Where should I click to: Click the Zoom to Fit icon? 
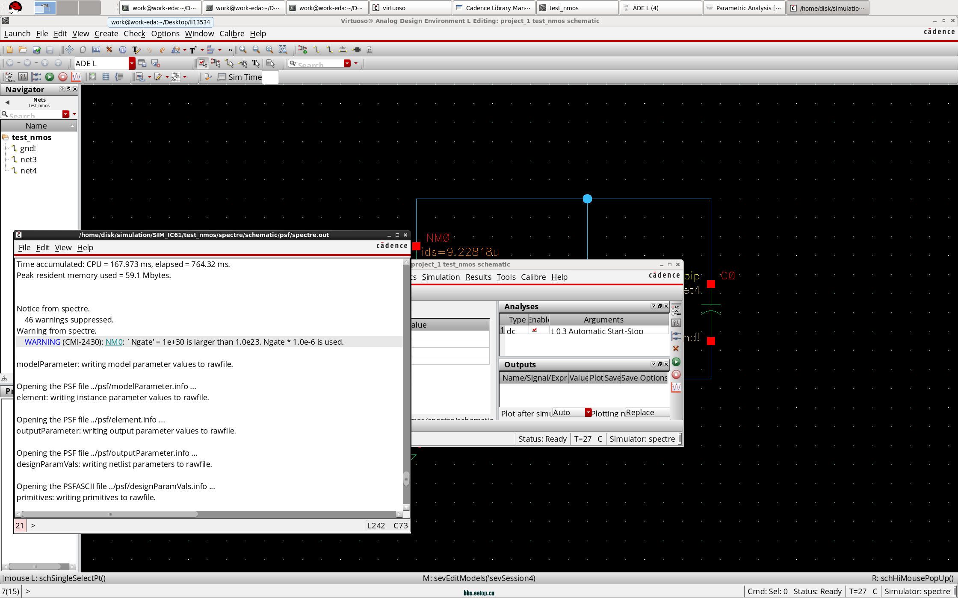pyautogui.click(x=269, y=50)
